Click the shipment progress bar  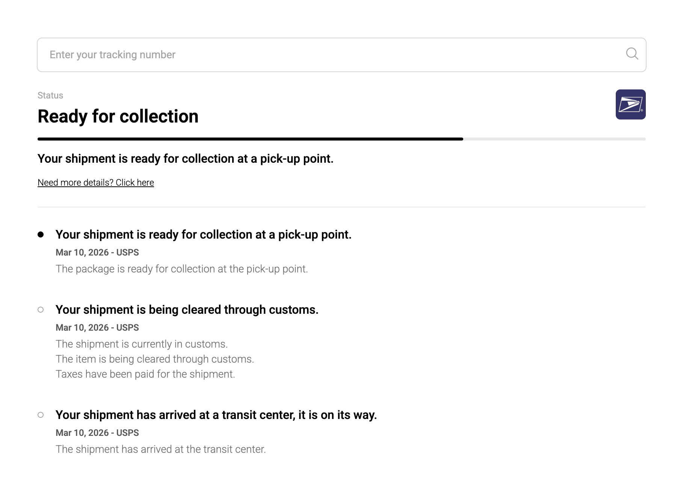(x=341, y=139)
